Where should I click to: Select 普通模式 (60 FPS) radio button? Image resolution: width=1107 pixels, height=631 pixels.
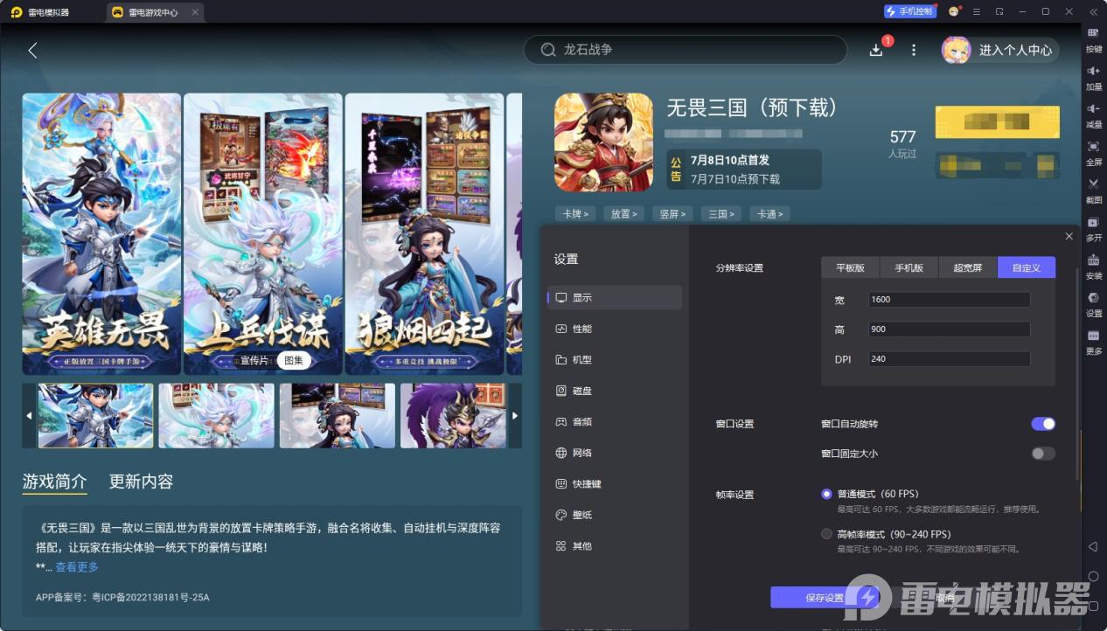(826, 494)
